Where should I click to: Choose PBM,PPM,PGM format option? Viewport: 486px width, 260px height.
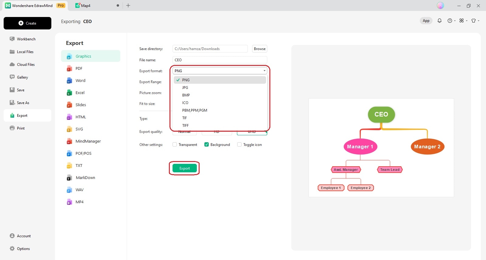coord(220,110)
